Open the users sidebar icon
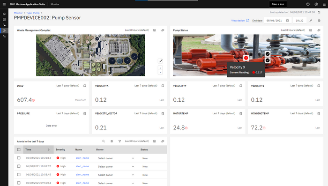The height and width of the screenshot is (186, 328). [x=4, y=36]
